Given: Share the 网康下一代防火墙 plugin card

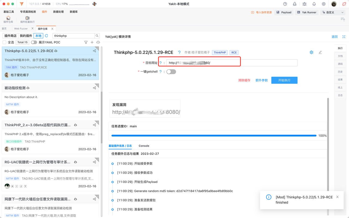Looking at the screenshot, I should click(94, 199).
